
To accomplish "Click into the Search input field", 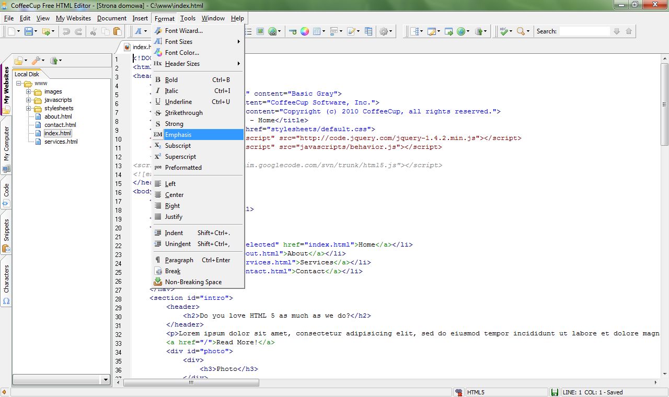I will click(x=584, y=31).
